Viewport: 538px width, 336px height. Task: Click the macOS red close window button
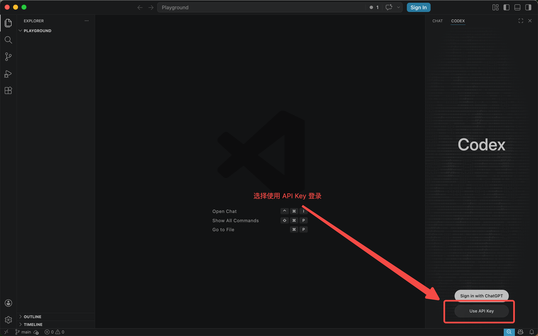click(7, 7)
